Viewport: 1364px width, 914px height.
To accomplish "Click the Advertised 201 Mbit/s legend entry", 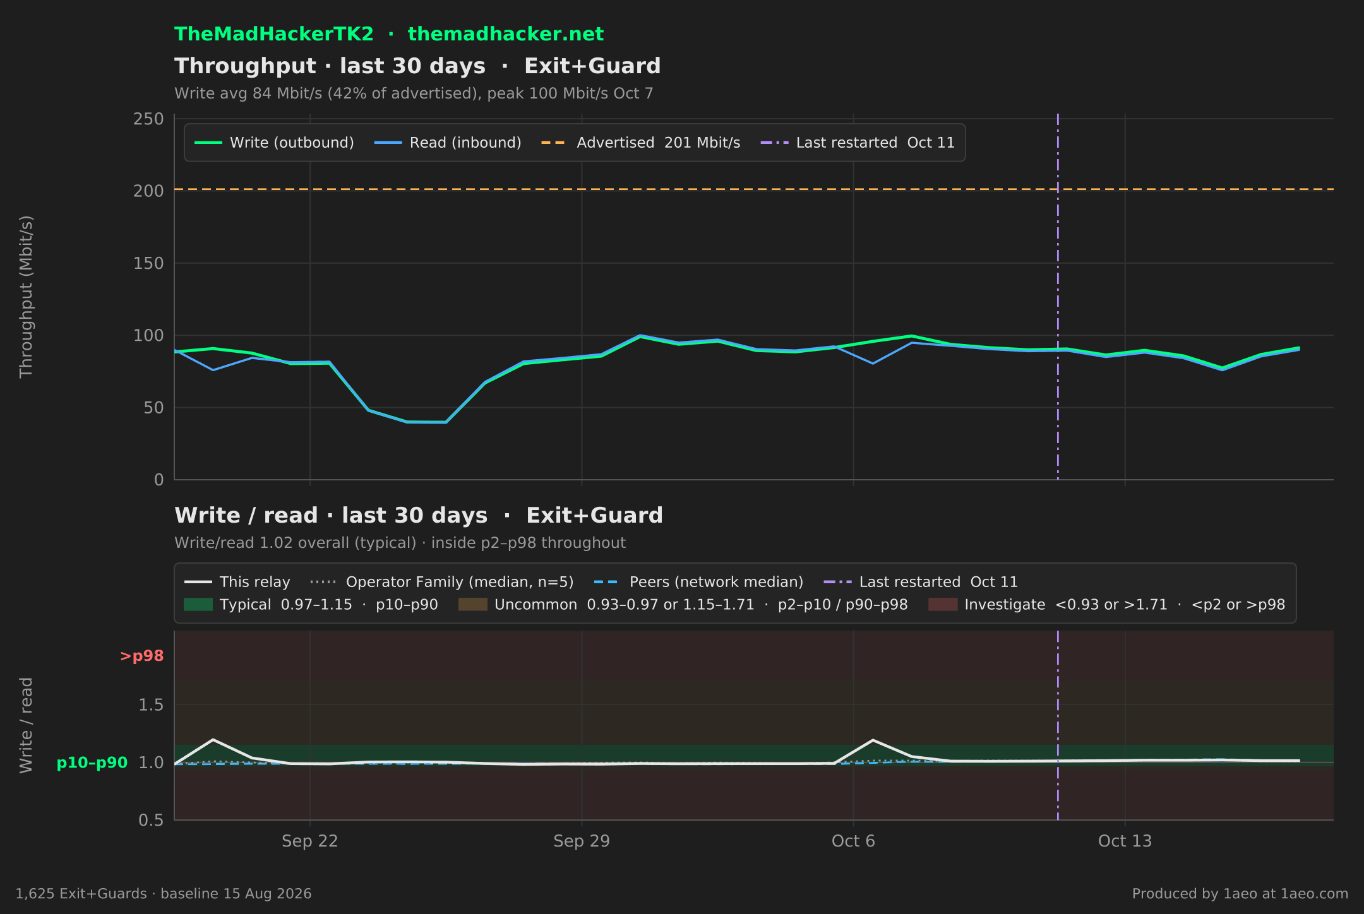I will point(641,143).
